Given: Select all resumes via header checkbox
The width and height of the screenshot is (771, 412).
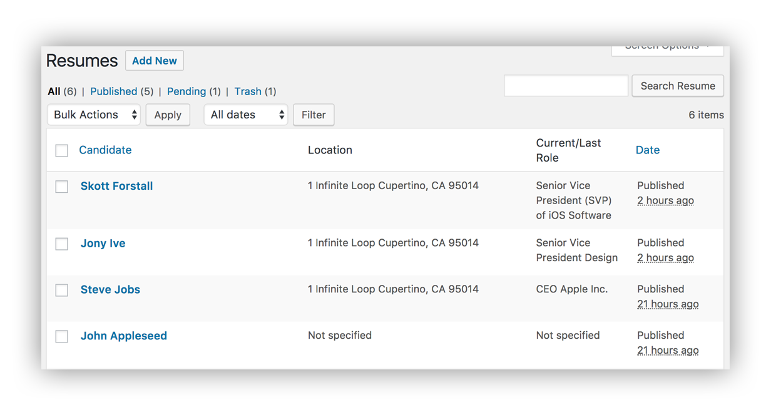Looking at the screenshot, I should tap(61, 150).
